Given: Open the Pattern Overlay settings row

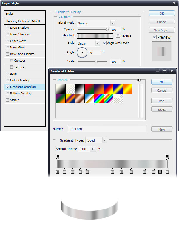Looking at the screenshot, I should click(25, 94).
